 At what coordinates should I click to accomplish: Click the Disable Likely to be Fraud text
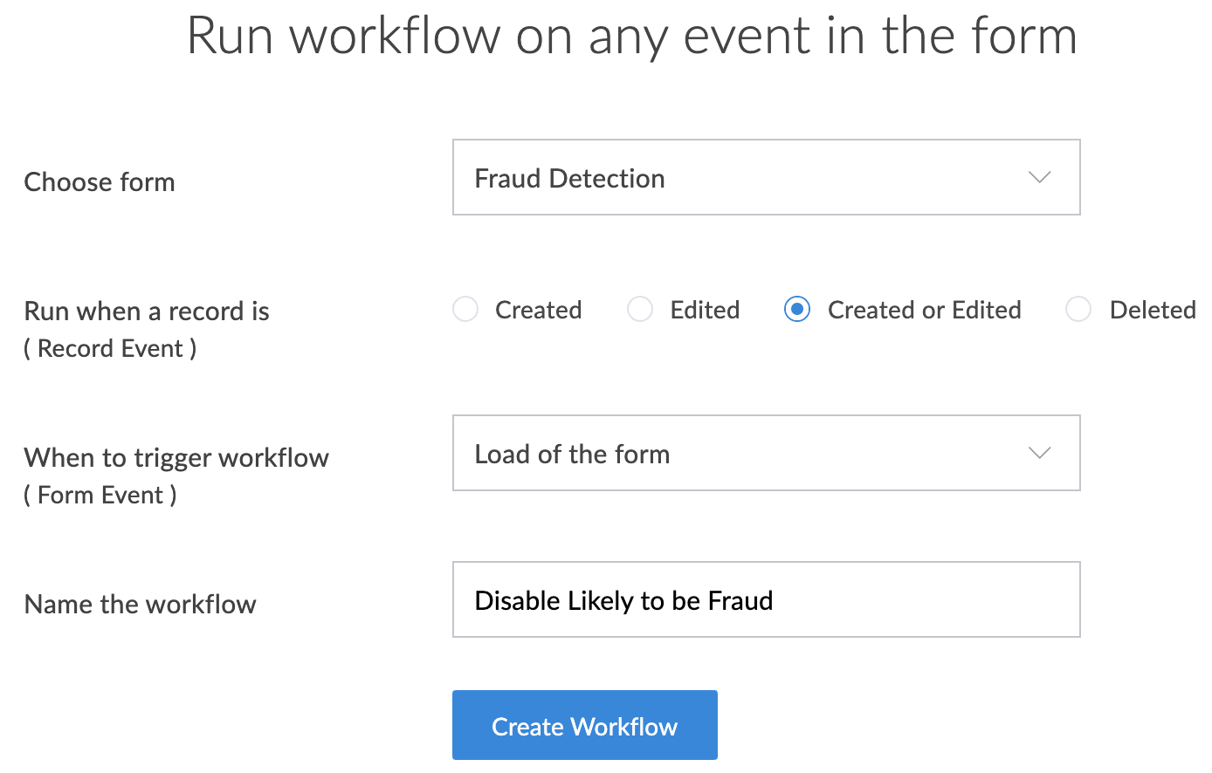pos(623,600)
